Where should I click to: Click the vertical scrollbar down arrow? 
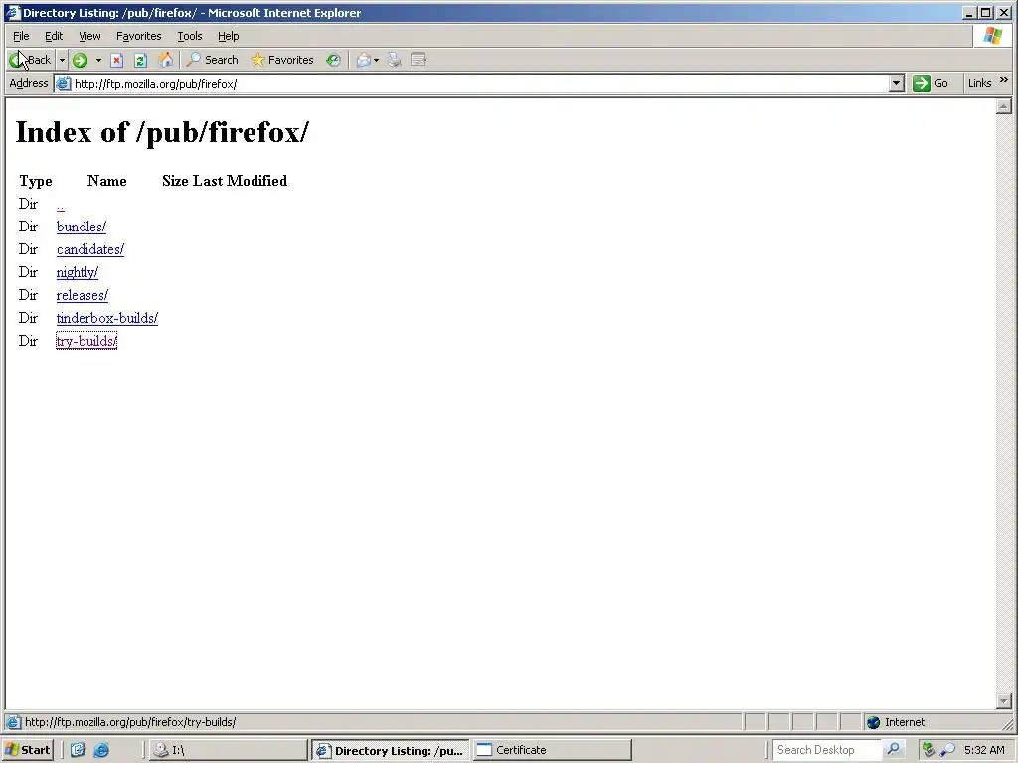[1004, 701]
